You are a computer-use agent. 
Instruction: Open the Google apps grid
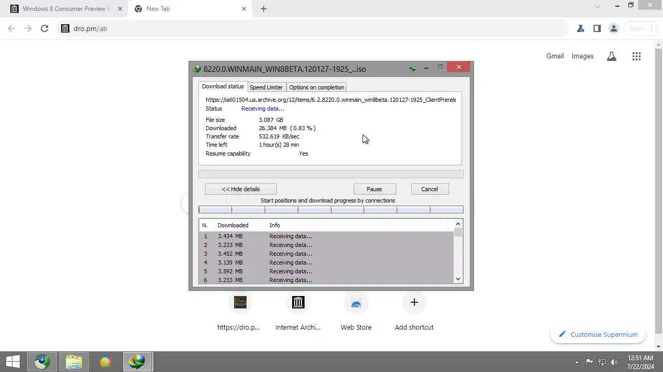click(x=637, y=56)
